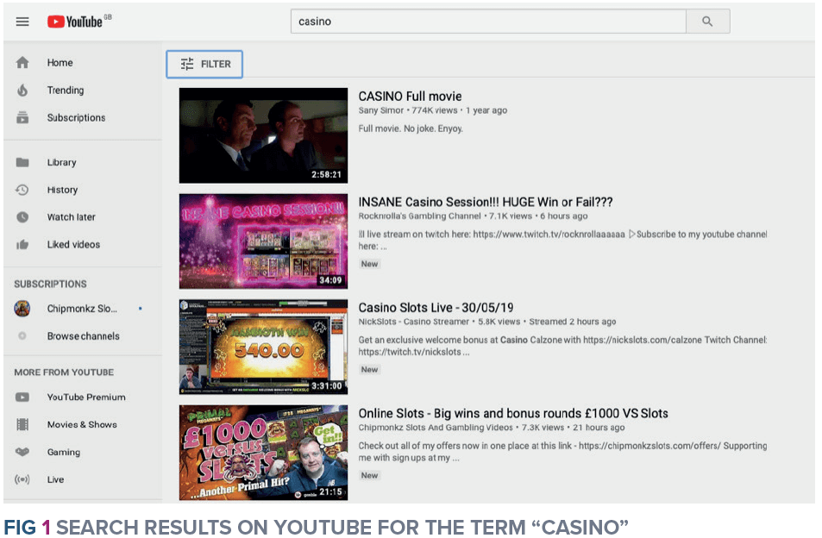Click the Home house icon
This screenshot has height=538, width=822.
click(x=22, y=63)
